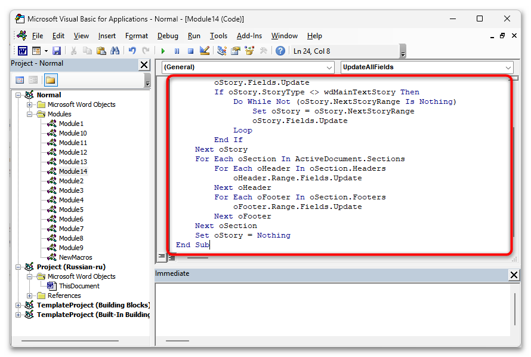
Task: Click the Break pause icon
Action: tap(177, 51)
